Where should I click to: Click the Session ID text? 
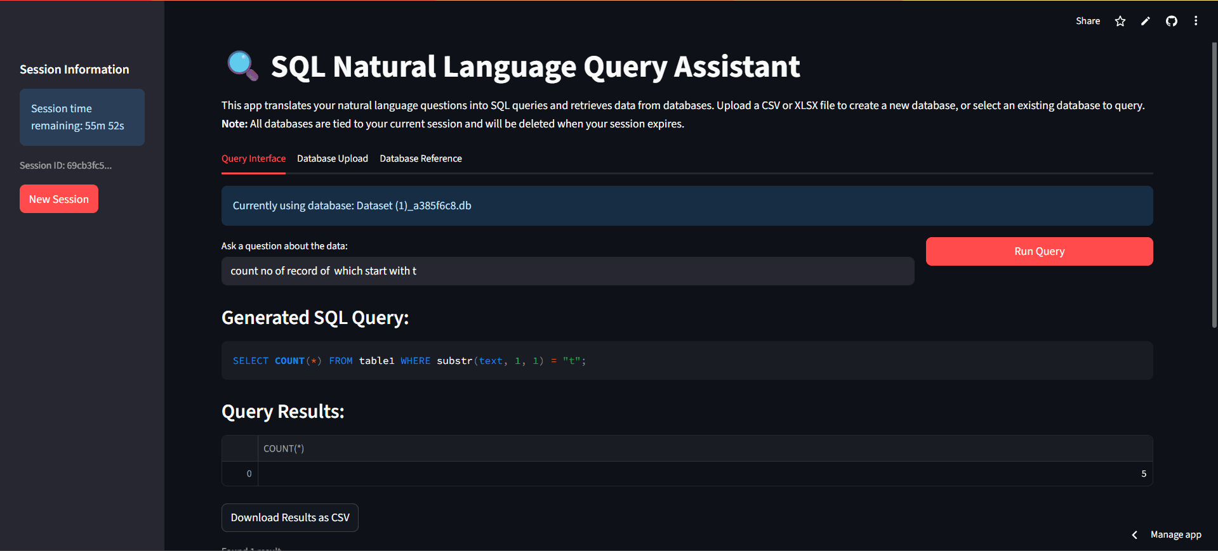[x=65, y=165]
